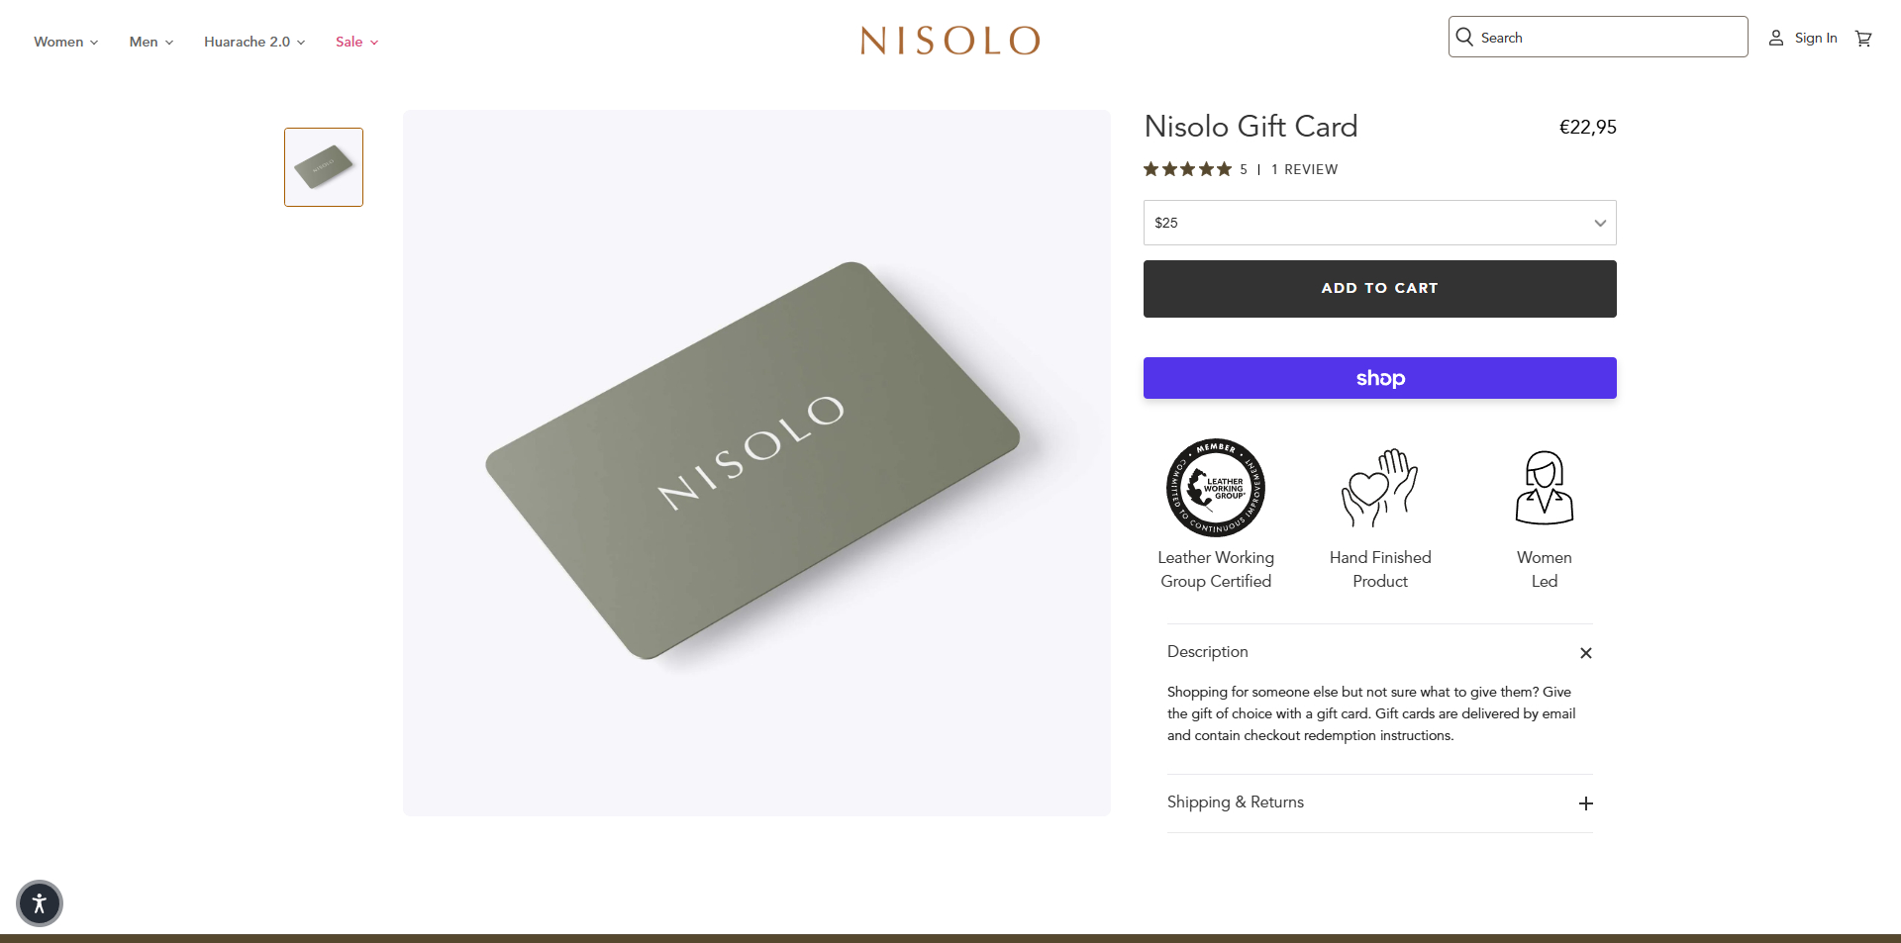Click the Sign In user icon
The image size is (1901, 943).
(1778, 38)
